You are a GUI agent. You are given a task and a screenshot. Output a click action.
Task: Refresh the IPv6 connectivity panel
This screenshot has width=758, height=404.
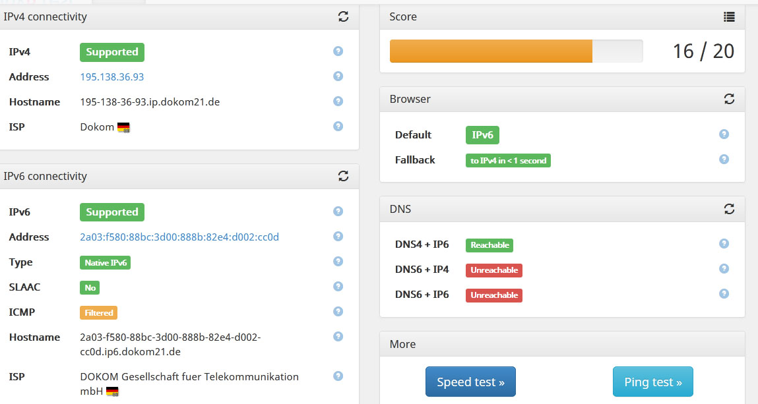[x=343, y=176]
